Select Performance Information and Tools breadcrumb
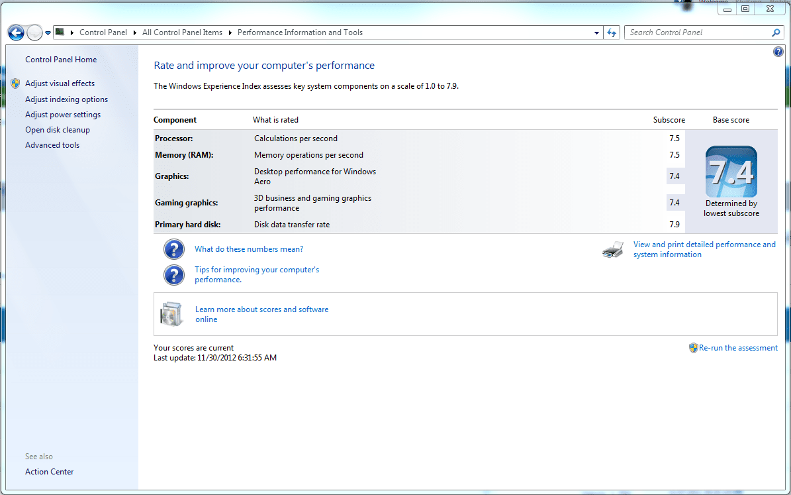Screen dimensions: 791x495 300,32
